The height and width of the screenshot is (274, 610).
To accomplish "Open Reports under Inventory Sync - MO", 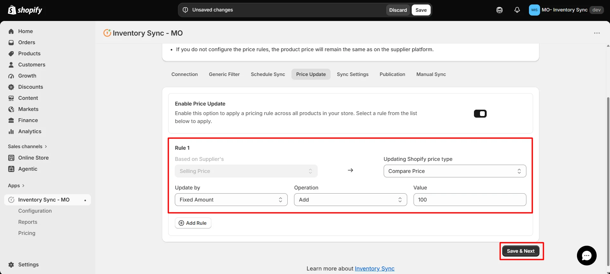I will click(28, 222).
